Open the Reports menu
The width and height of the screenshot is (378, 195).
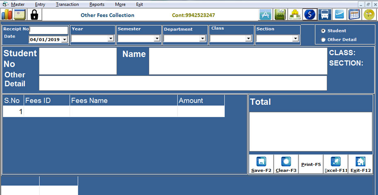(97, 4)
